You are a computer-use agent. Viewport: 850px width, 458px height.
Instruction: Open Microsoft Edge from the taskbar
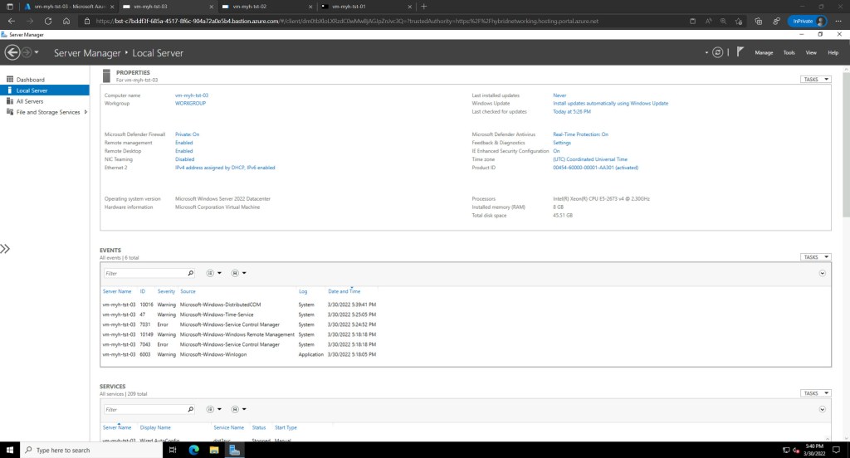point(193,450)
